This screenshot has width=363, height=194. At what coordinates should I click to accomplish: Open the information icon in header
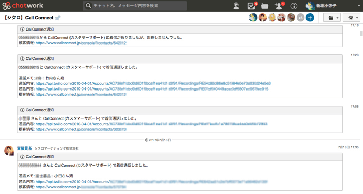(294, 6)
